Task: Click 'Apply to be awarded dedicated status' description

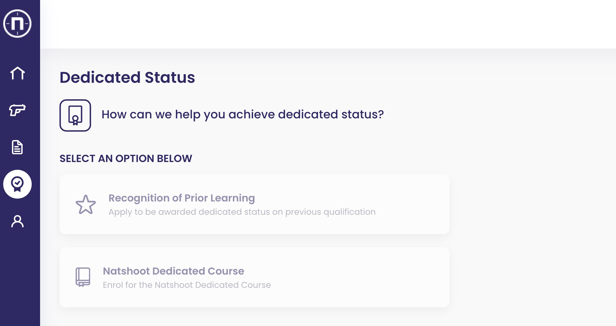Action: [242, 212]
